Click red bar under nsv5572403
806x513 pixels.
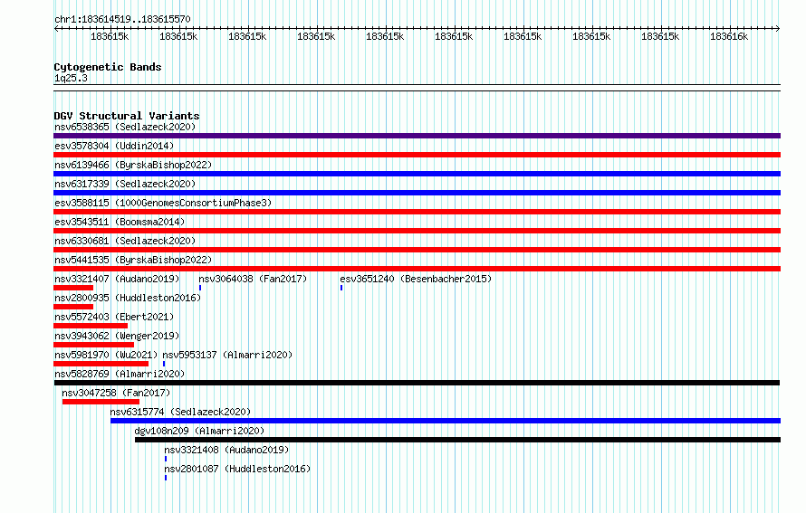pyautogui.click(x=91, y=326)
